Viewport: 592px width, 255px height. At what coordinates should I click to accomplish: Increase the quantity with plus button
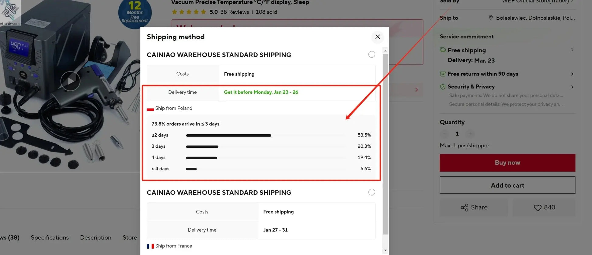470,134
